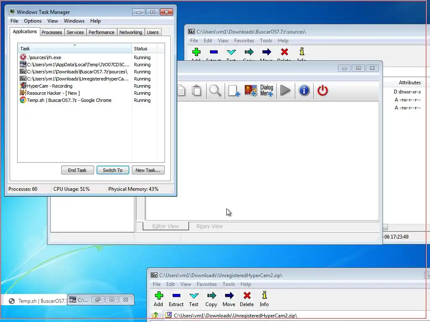This screenshot has width=430, height=322.
Task: Click Attributes column header in 7-Zip
Action: [410, 83]
